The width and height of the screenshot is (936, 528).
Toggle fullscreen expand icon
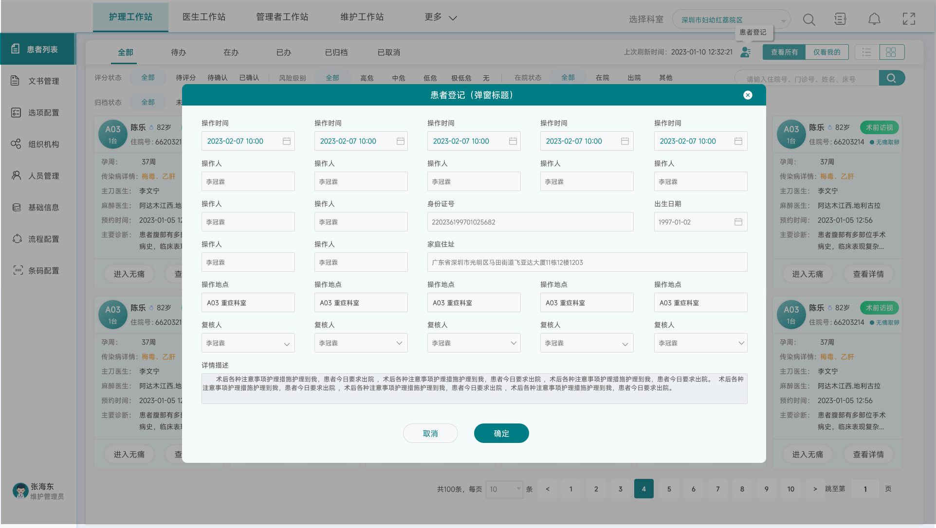[x=909, y=19]
